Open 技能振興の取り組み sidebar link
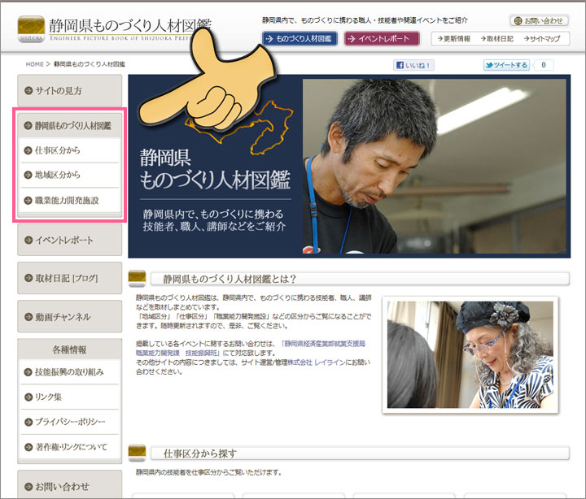This screenshot has width=586, height=499. 69,371
